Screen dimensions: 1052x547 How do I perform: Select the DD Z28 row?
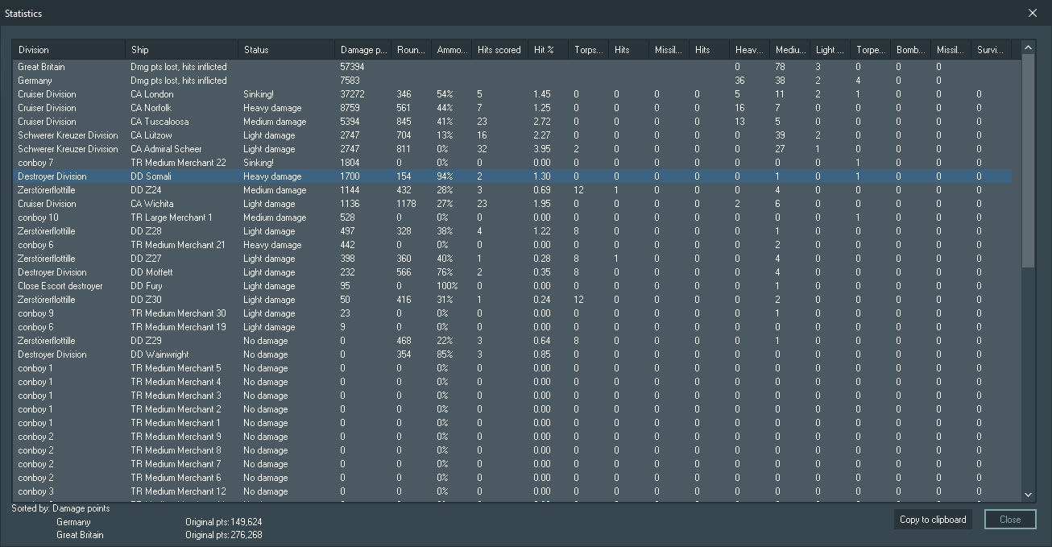512,231
